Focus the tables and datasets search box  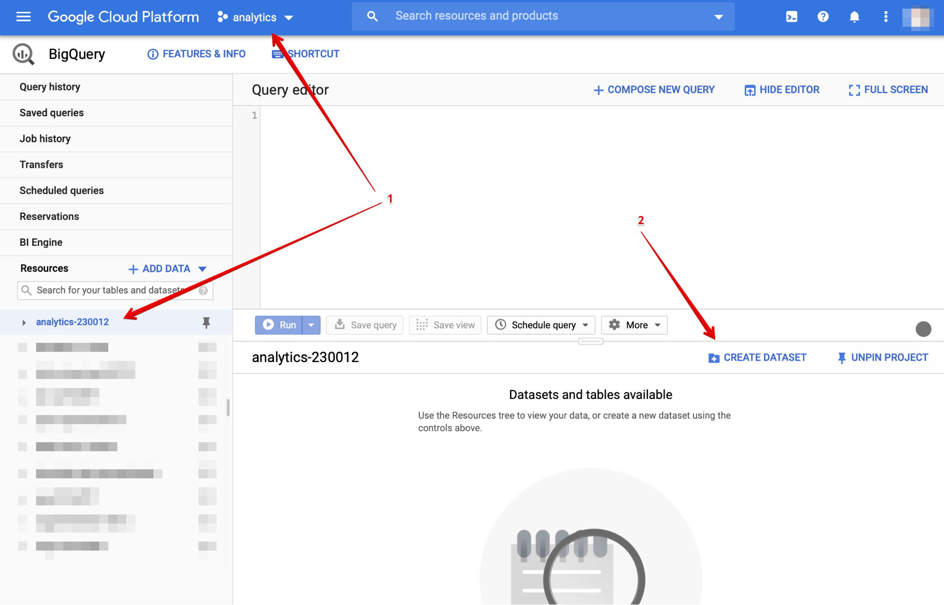[x=115, y=290]
